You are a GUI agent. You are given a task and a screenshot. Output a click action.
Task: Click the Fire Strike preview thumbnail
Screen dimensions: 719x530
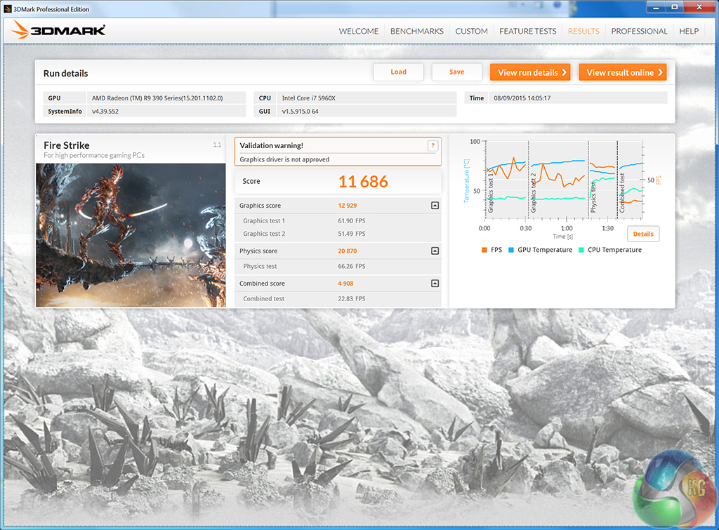131,235
